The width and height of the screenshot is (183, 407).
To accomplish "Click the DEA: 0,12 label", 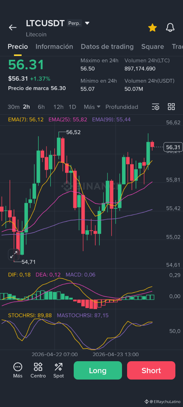I will 48,275.
